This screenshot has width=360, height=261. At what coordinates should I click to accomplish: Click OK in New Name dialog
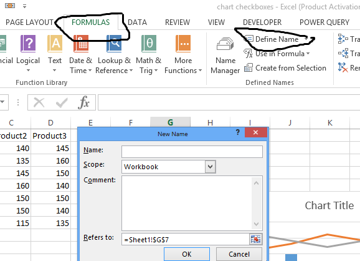click(187, 254)
